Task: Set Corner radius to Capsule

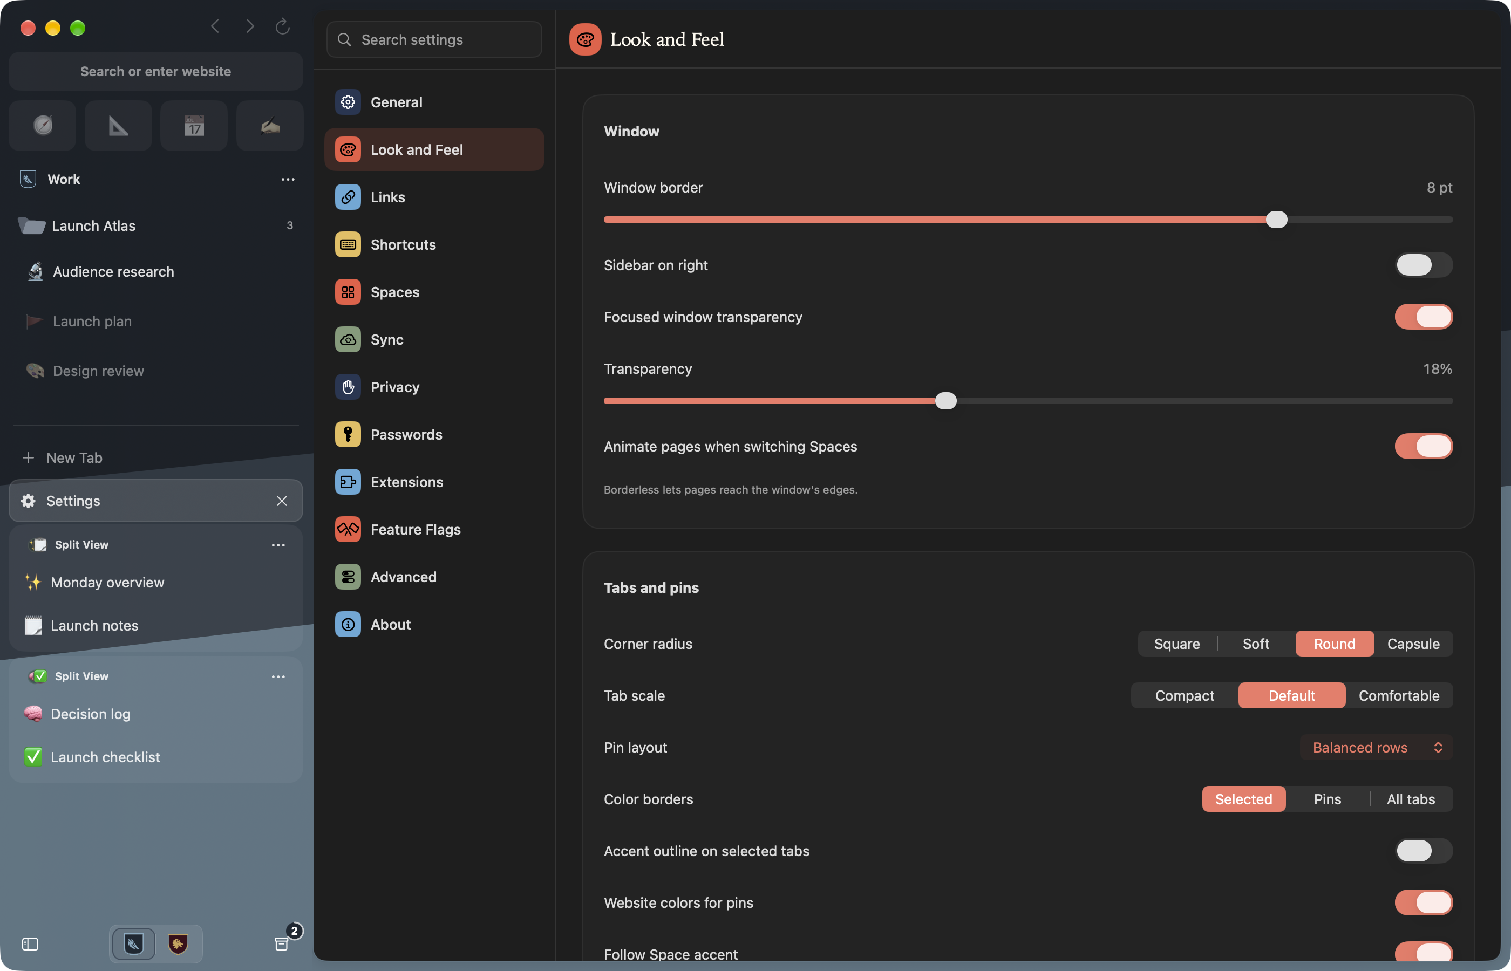Action: click(x=1413, y=644)
